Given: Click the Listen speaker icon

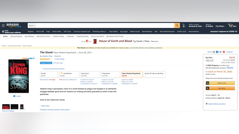Looking at the screenshot, I should [14, 96].
